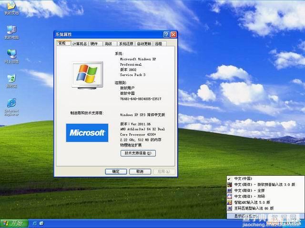Switch to the 计算机名 tab
Viewport: 305px width, 228px height.
(x=80, y=44)
